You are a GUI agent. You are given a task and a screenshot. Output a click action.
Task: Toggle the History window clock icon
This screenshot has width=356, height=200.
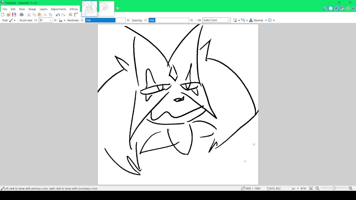click(331, 8)
